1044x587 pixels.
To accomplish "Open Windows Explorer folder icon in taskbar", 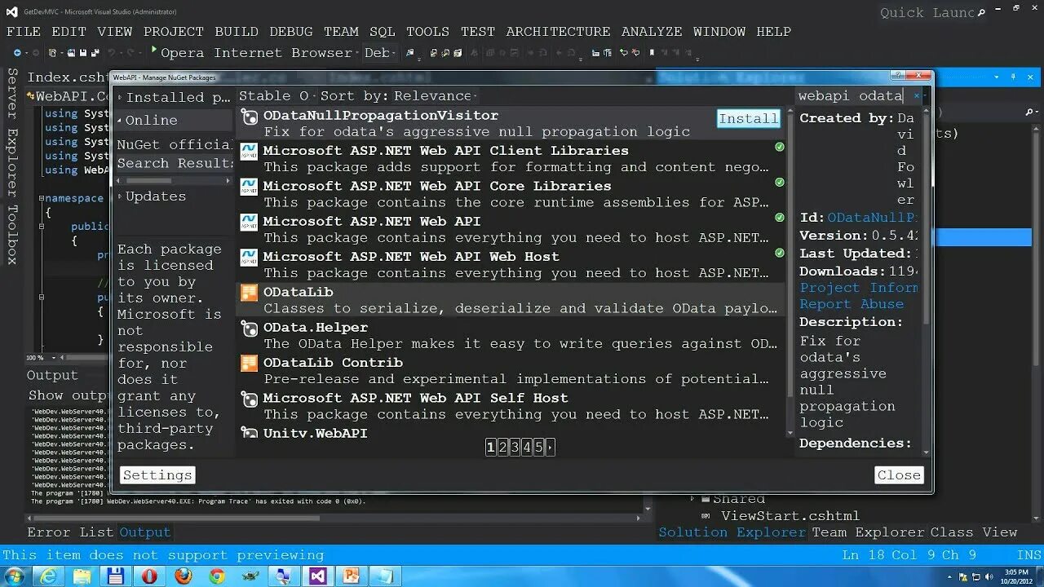I will point(82,576).
